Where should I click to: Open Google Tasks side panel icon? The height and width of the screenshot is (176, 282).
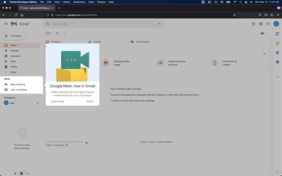coord(278,53)
